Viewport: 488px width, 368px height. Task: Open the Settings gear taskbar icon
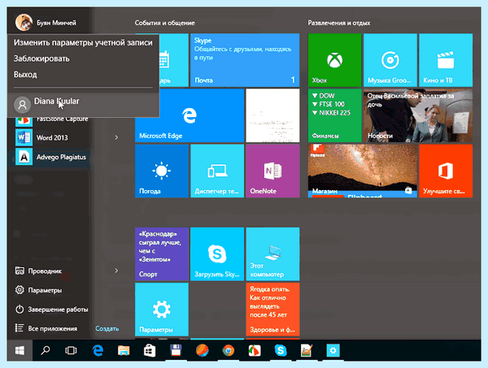(x=333, y=351)
